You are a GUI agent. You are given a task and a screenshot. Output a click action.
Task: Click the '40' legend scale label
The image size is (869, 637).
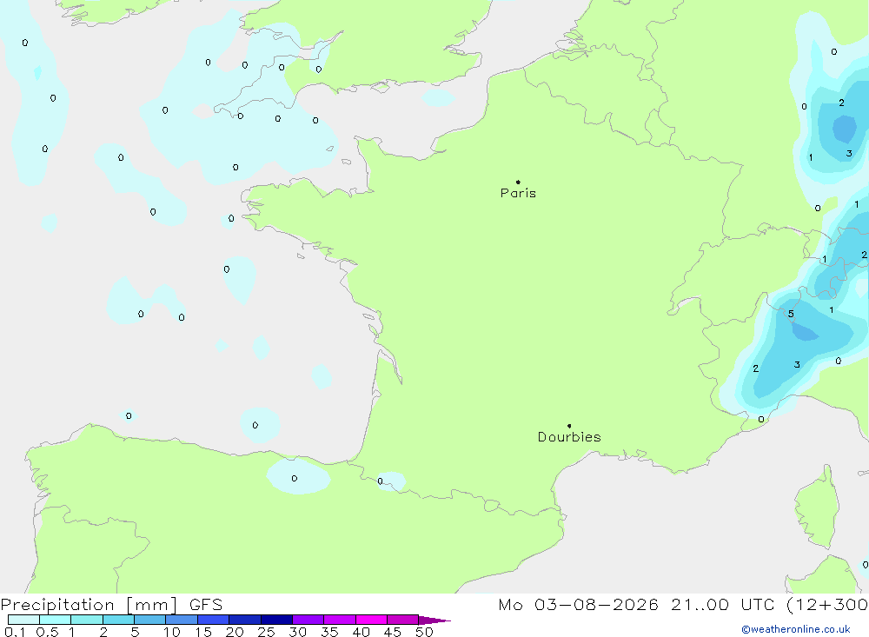point(362,632)
